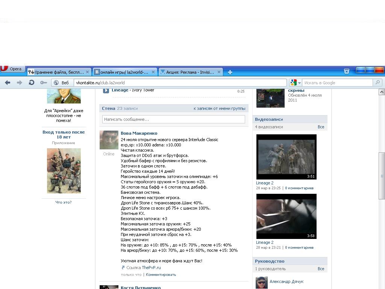The image size is (385, 289).
Task: Open the Руководство section header
Action: click(270, 261)
